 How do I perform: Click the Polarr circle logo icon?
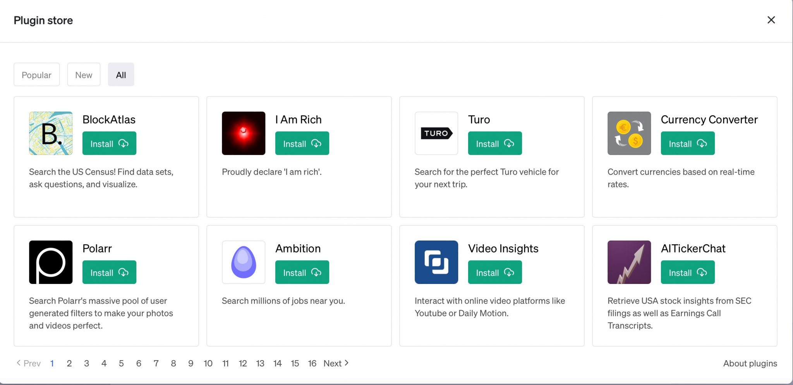click(51, 262)
